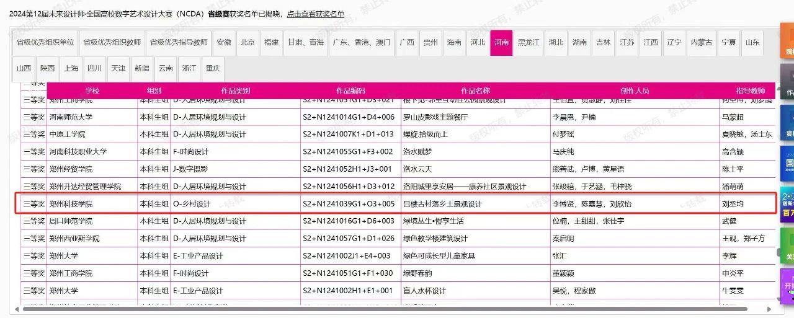794x318 pixels.
Task: Switch to the 省级优秀组织单位 tab
Action: pyautogui.click(x=45, y=43)
